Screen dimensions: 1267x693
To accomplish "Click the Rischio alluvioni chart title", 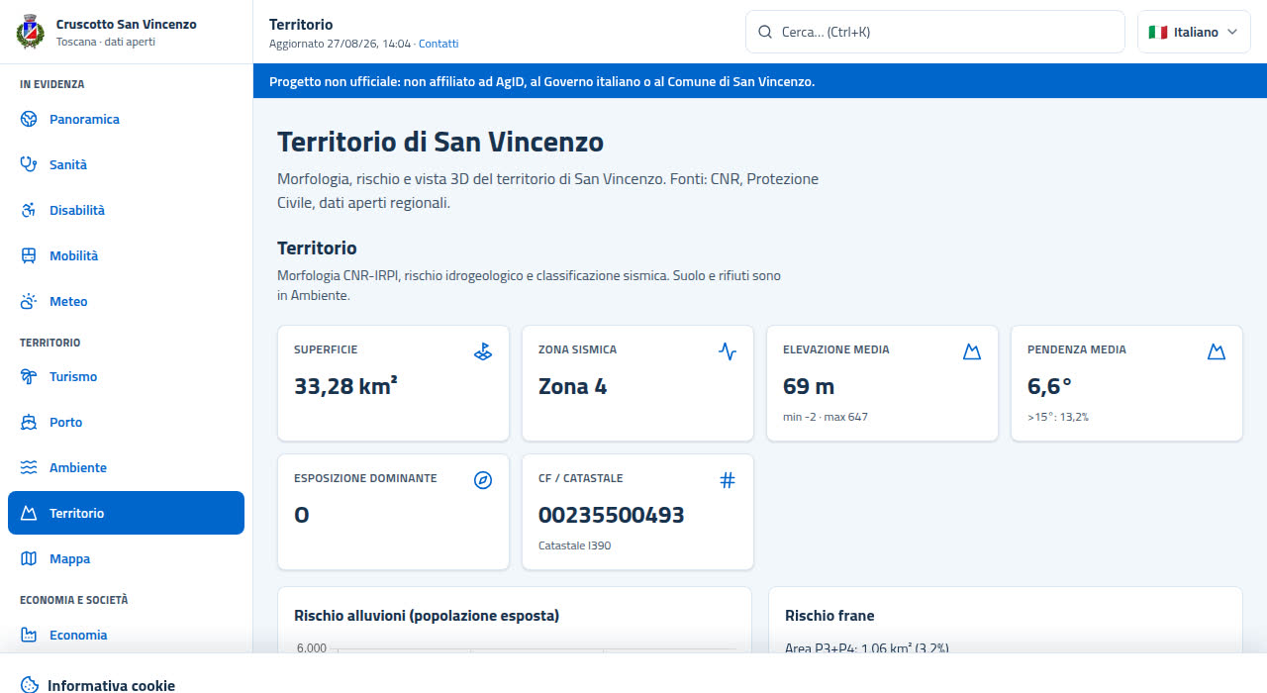I will (427, 616).
